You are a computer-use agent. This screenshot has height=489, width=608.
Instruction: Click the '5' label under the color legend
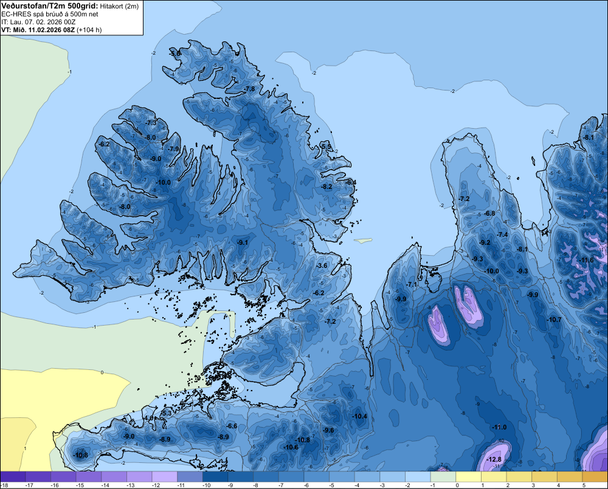point(584,485)
